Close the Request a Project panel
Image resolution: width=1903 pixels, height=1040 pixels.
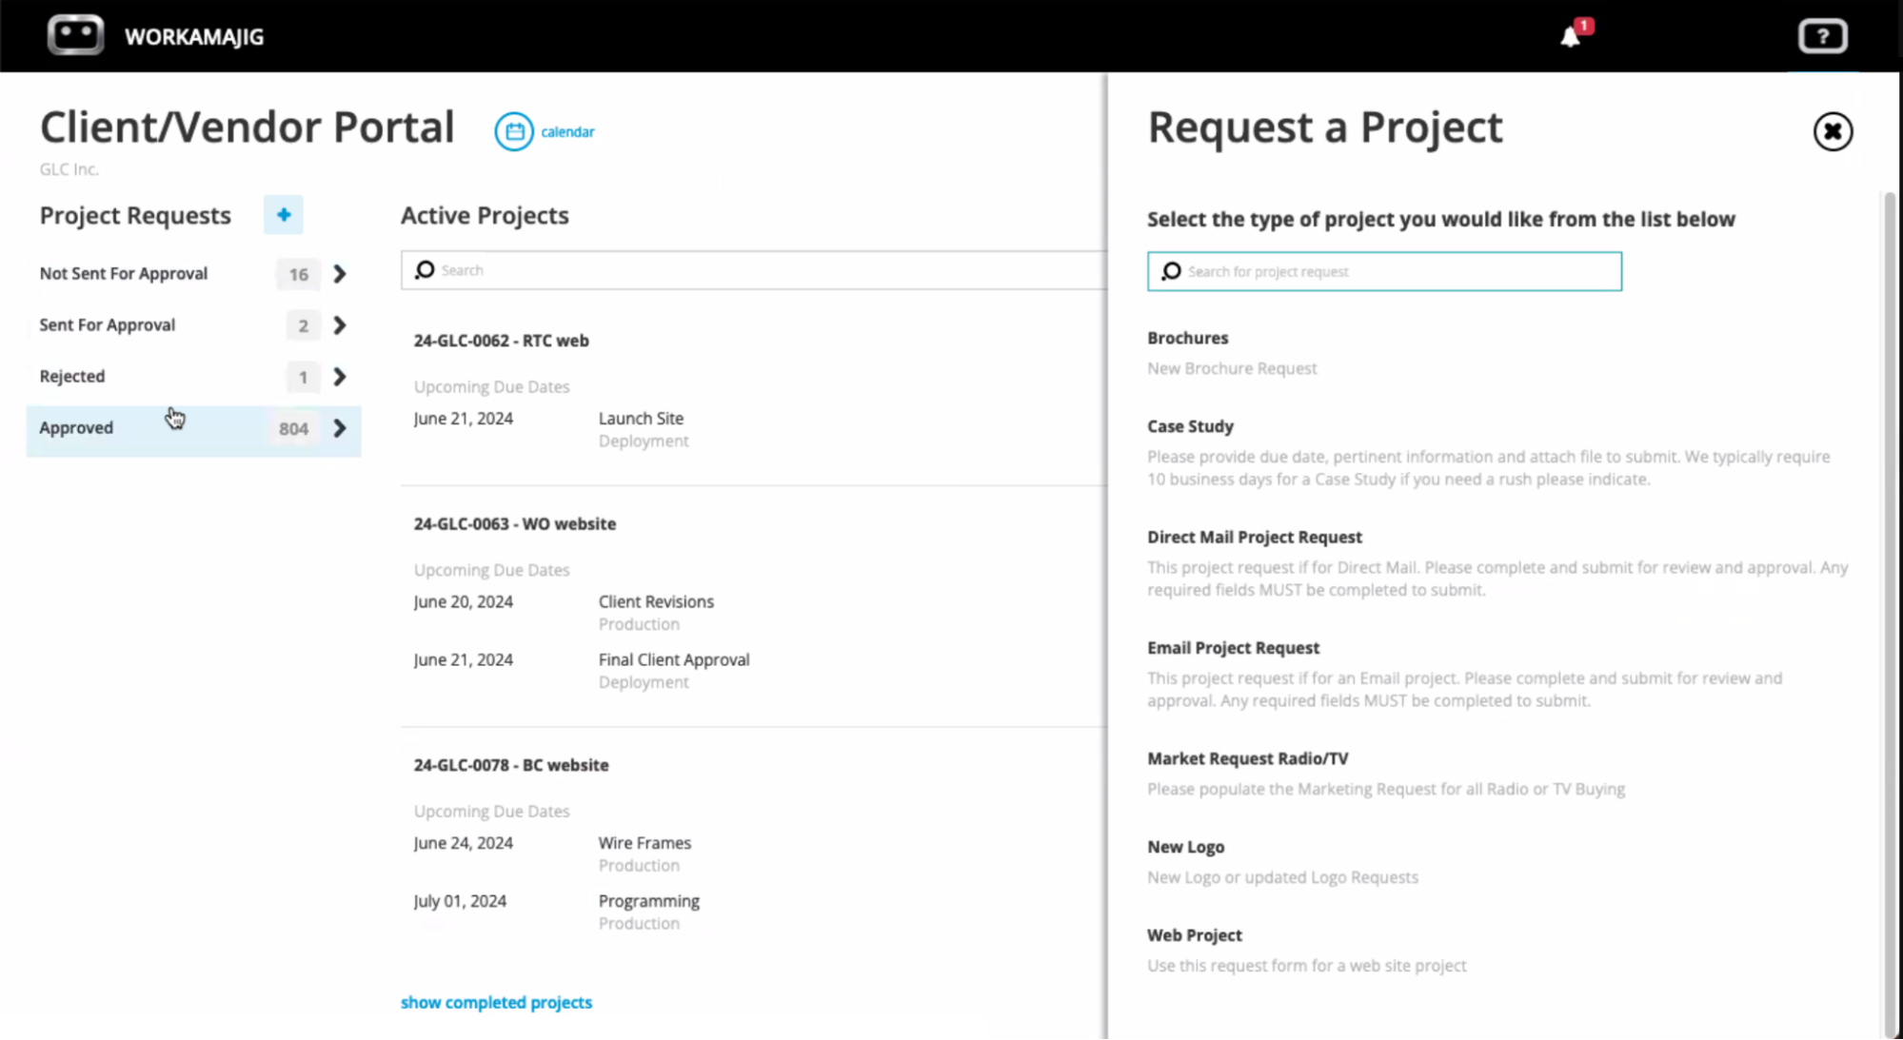[x=1832, y=132]
